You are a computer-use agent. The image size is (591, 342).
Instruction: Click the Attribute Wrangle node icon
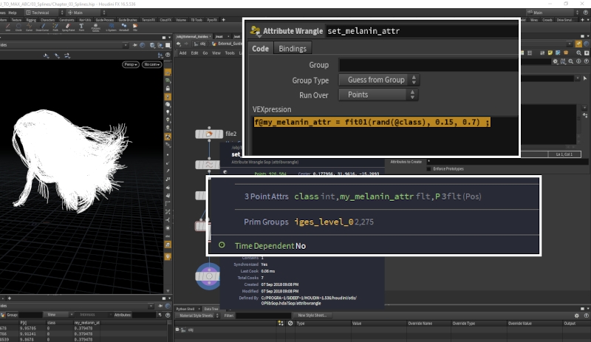256,31
